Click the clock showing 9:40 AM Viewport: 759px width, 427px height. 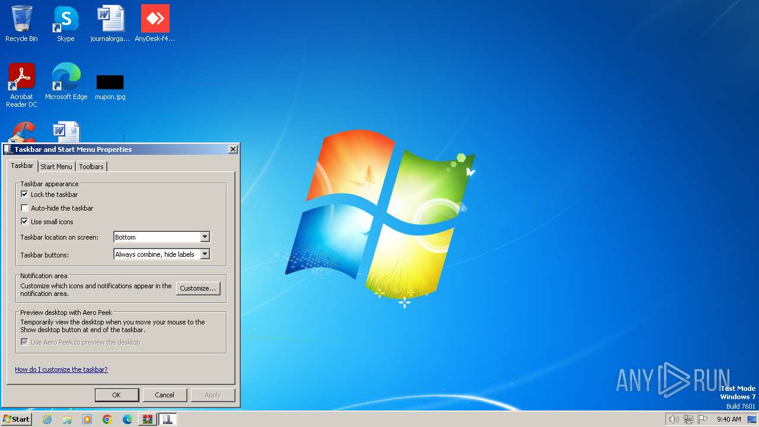pyautogui.click(x=729, y=419)
